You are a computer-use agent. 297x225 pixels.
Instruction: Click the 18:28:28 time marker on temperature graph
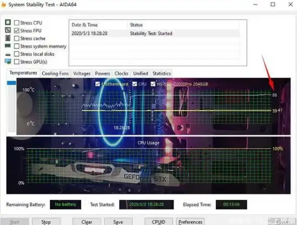(122, 128)
